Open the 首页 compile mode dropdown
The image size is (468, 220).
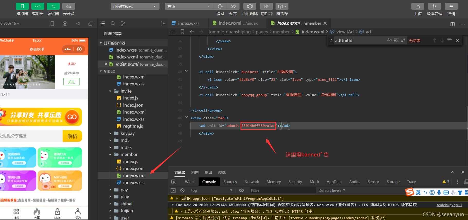point(189,6)
